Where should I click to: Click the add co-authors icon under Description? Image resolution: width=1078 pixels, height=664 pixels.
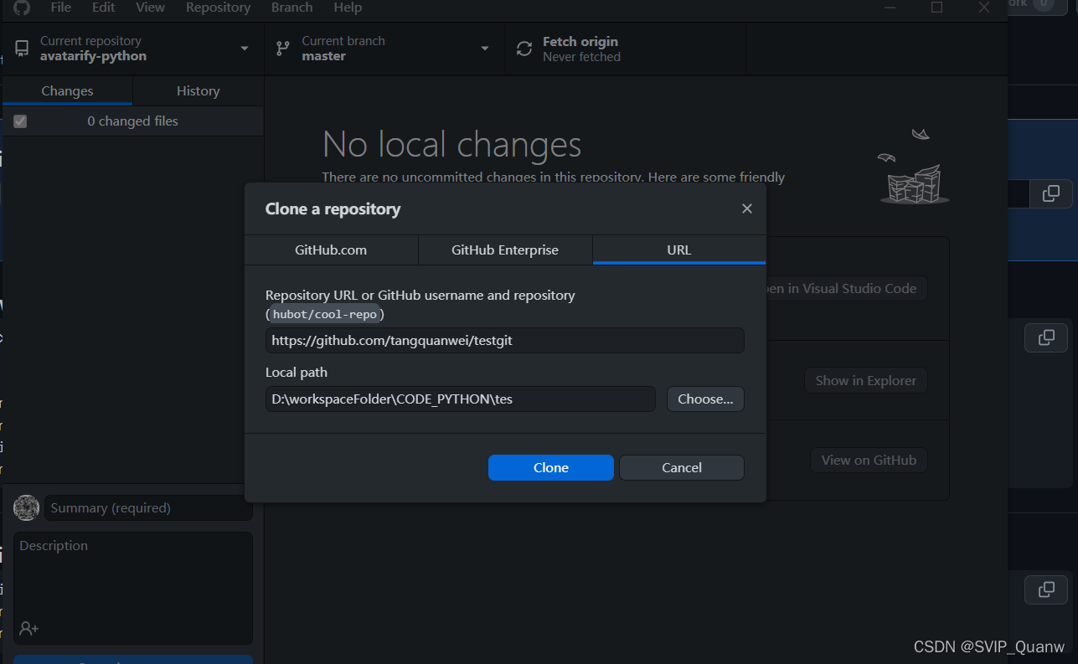coord(29,628)
